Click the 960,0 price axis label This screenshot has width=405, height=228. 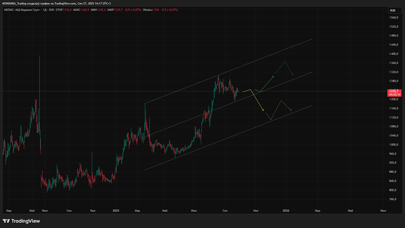pos(393,154)
